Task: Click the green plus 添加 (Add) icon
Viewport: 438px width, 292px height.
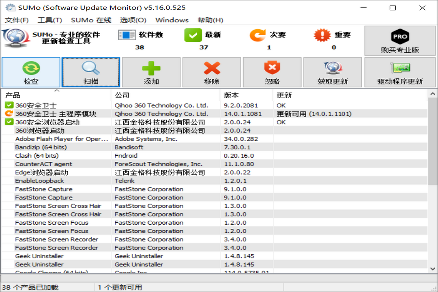Action: click(x=151, y=68)
